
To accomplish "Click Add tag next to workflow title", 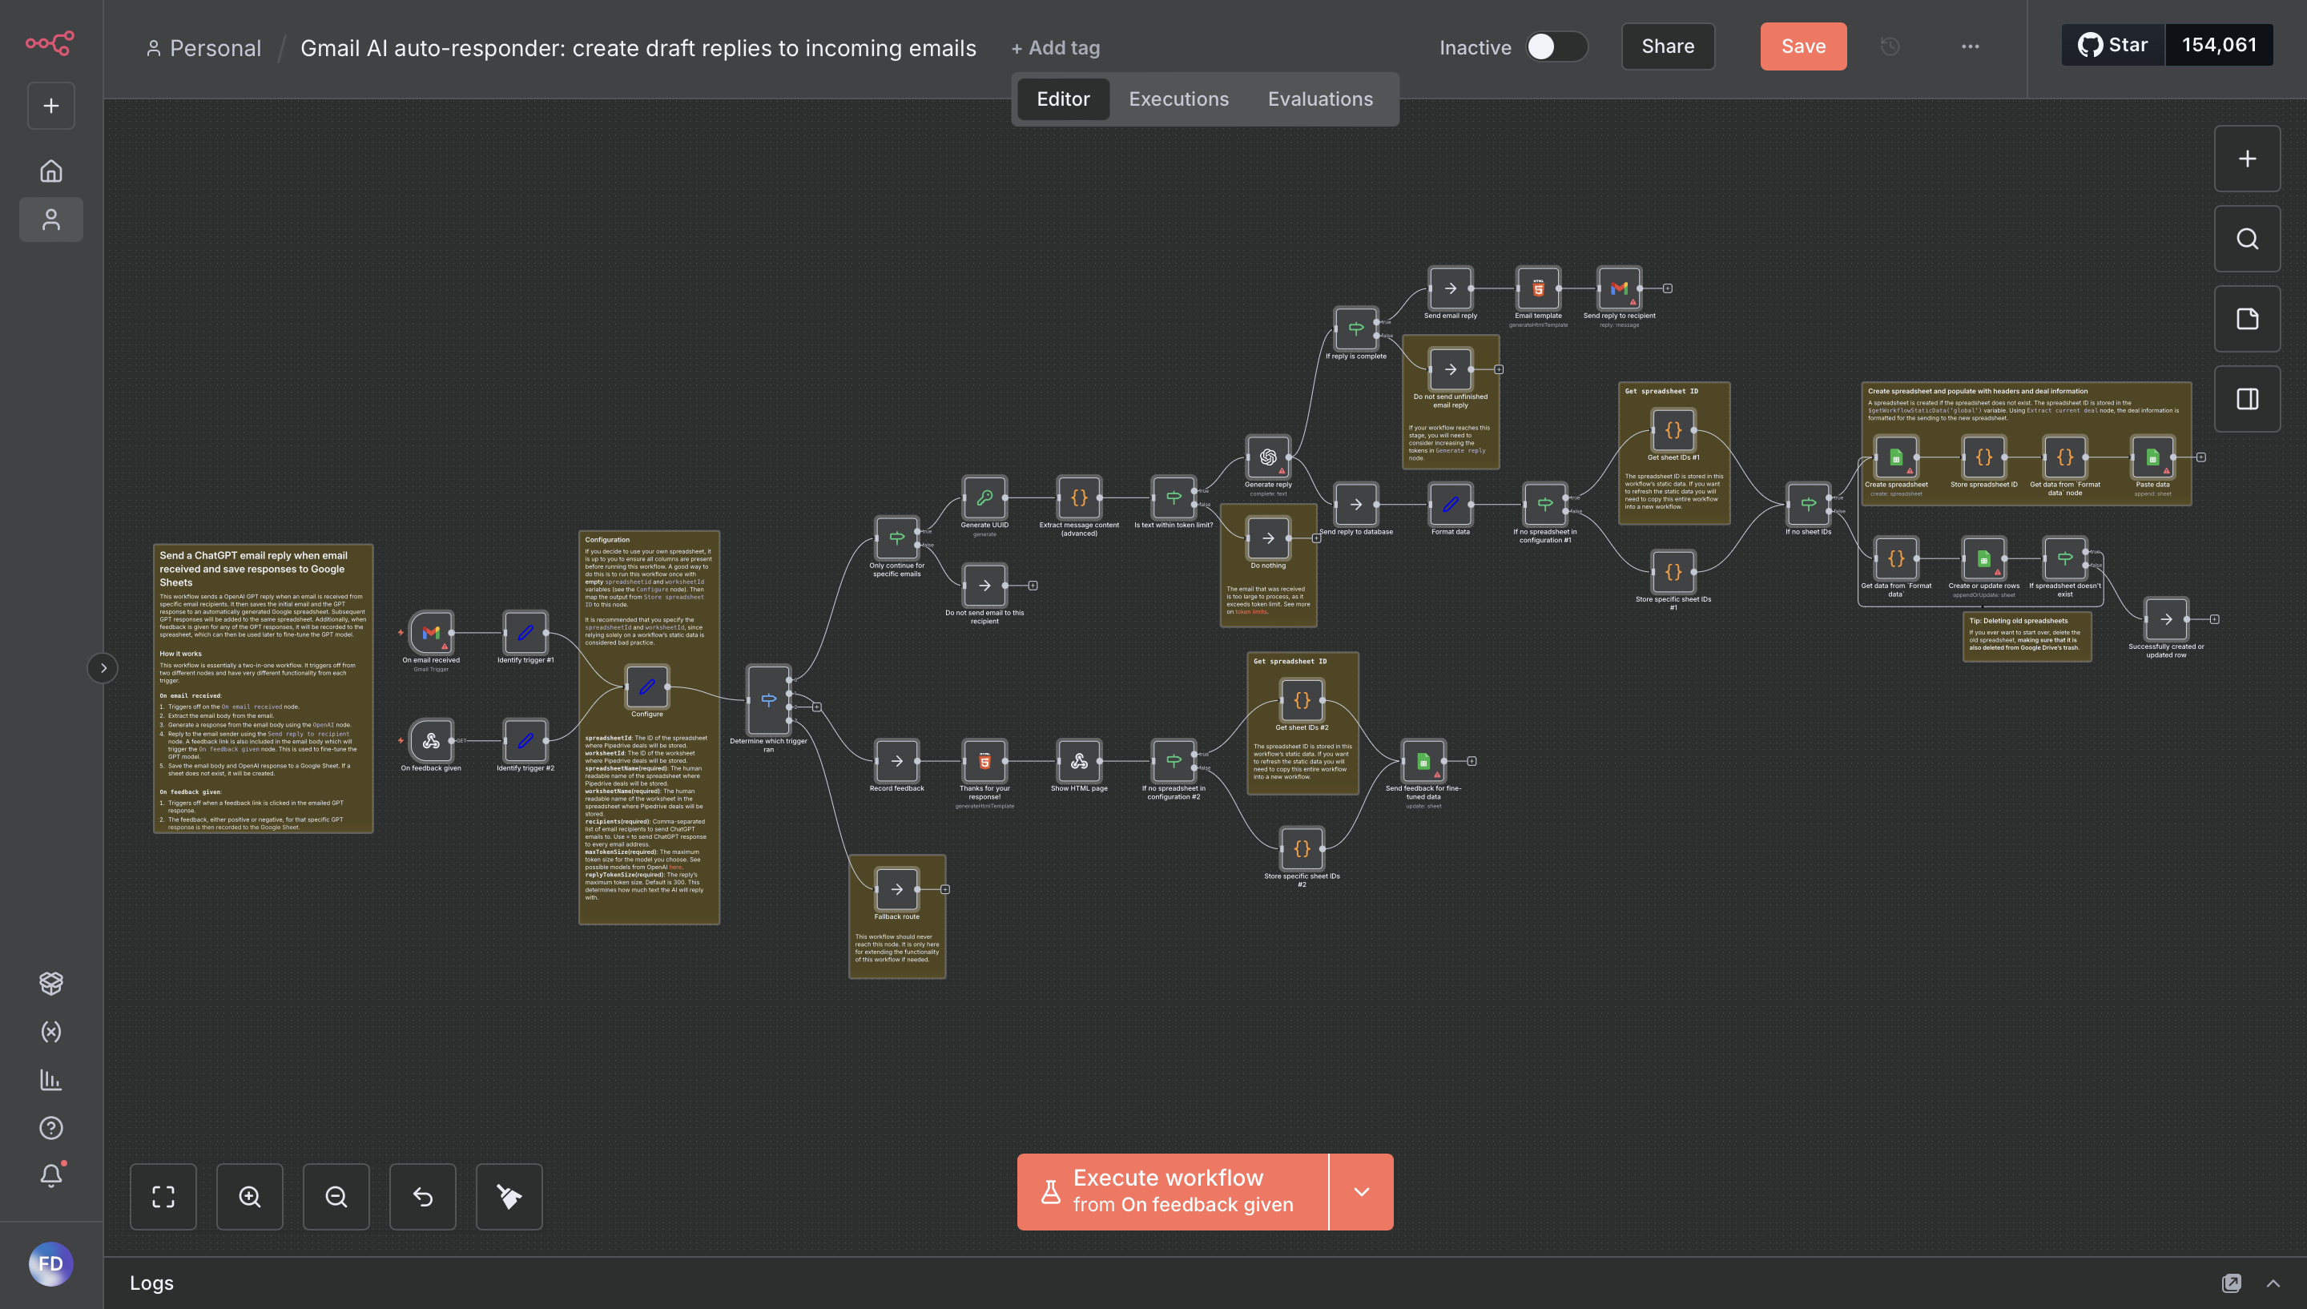I will [1055, 47].
